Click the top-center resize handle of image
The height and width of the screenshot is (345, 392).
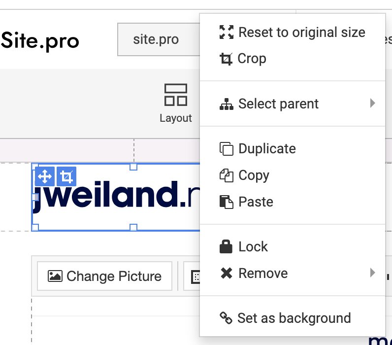(x=133, y=167)
